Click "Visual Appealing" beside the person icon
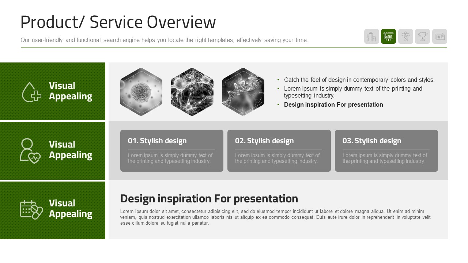 tap(71, 149)
